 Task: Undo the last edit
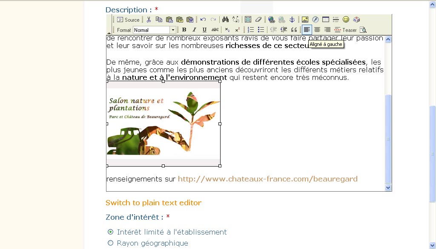click(203, 20)
